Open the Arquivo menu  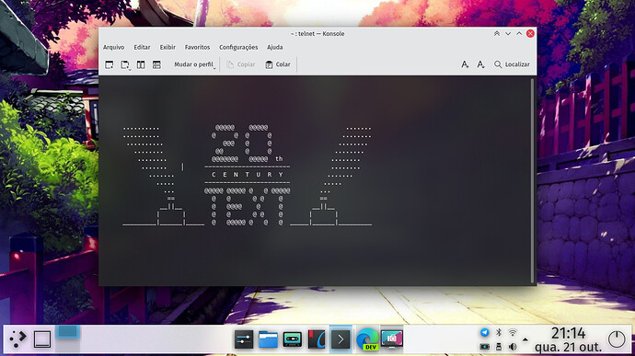coord(114,48)
